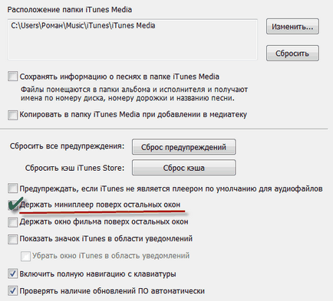Click the Изменить... button

click(x=292, y=26)
